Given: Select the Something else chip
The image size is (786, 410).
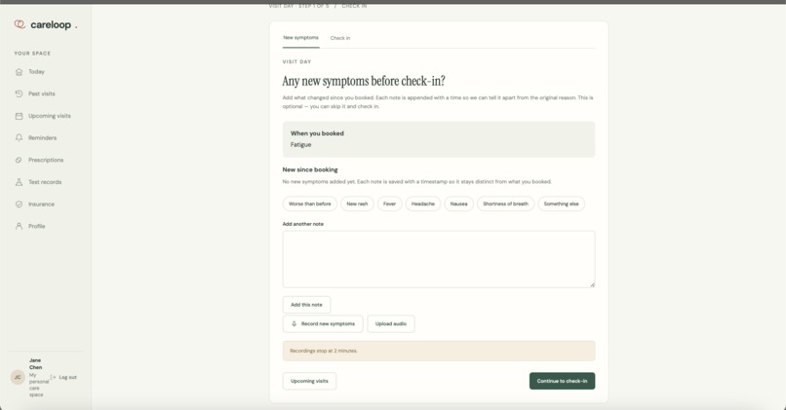Looking at the screenshot, I should click(x=561, y=204).
